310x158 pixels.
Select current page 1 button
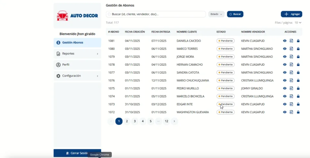tap(119, 121)
